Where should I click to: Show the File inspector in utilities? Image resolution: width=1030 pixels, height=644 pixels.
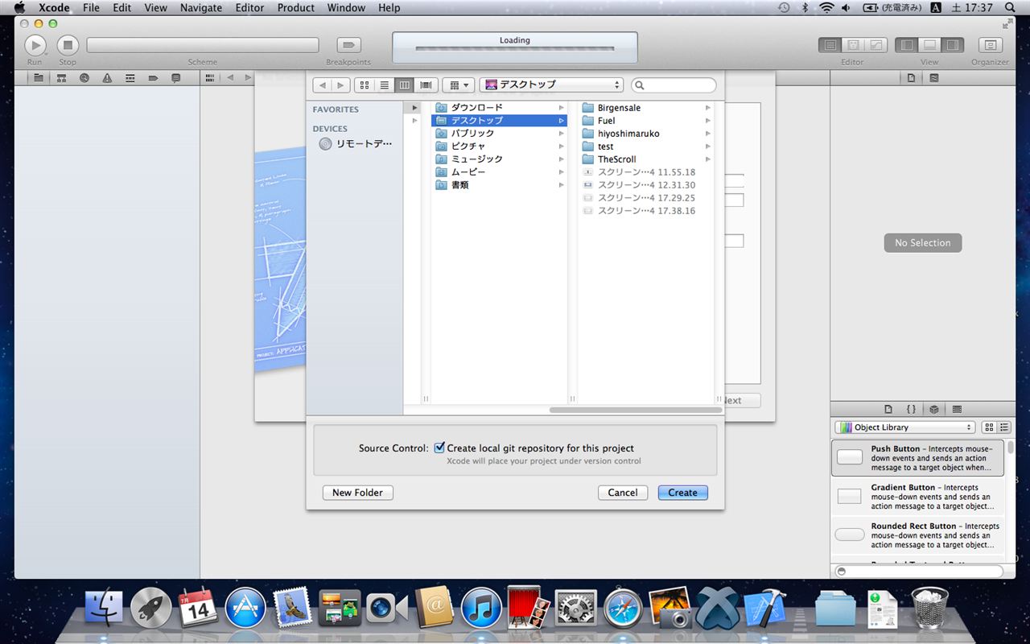point(911,78)
